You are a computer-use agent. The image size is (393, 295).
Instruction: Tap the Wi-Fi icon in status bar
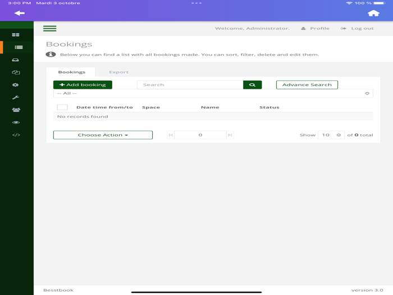[349, 3]
